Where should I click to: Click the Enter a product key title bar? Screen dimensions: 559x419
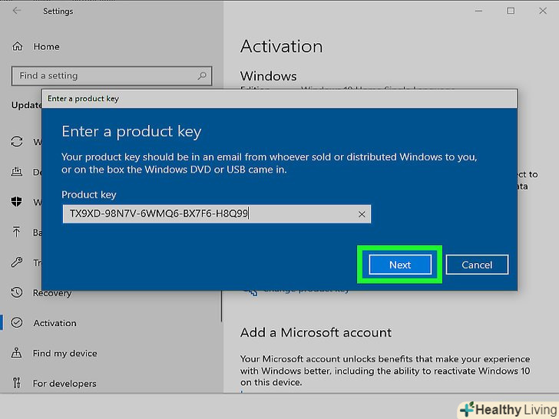pos(279,99)
